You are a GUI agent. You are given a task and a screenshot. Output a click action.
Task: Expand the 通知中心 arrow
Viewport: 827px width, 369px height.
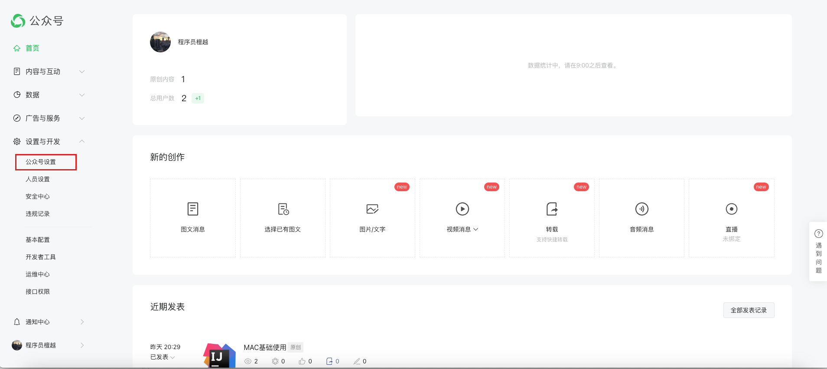click(x=82, y=322)
